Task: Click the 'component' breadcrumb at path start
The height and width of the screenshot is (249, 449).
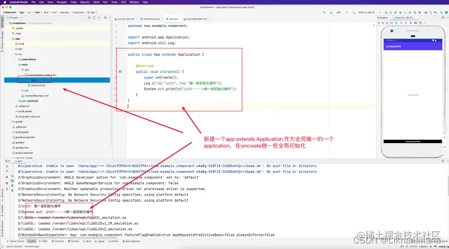Action: [x=9, y=13]
